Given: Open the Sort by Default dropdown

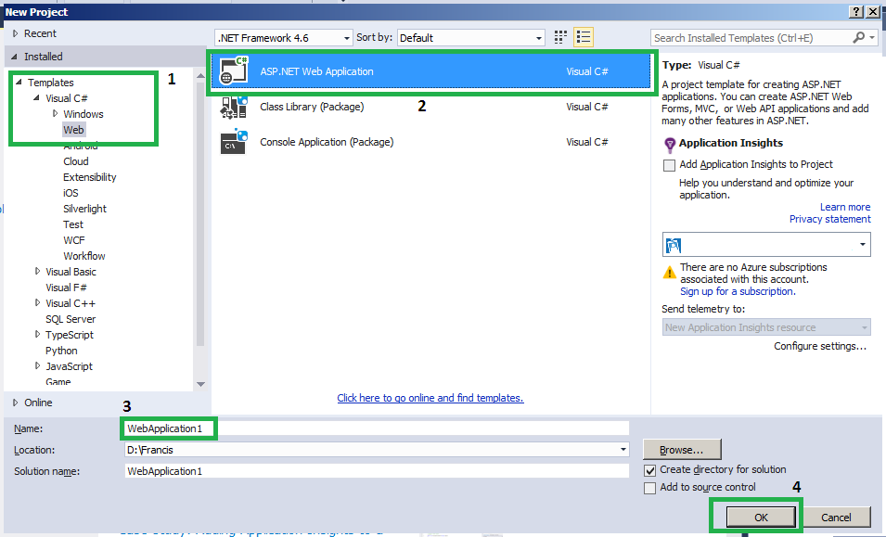Looking at the screenshot, I should 470,38.
